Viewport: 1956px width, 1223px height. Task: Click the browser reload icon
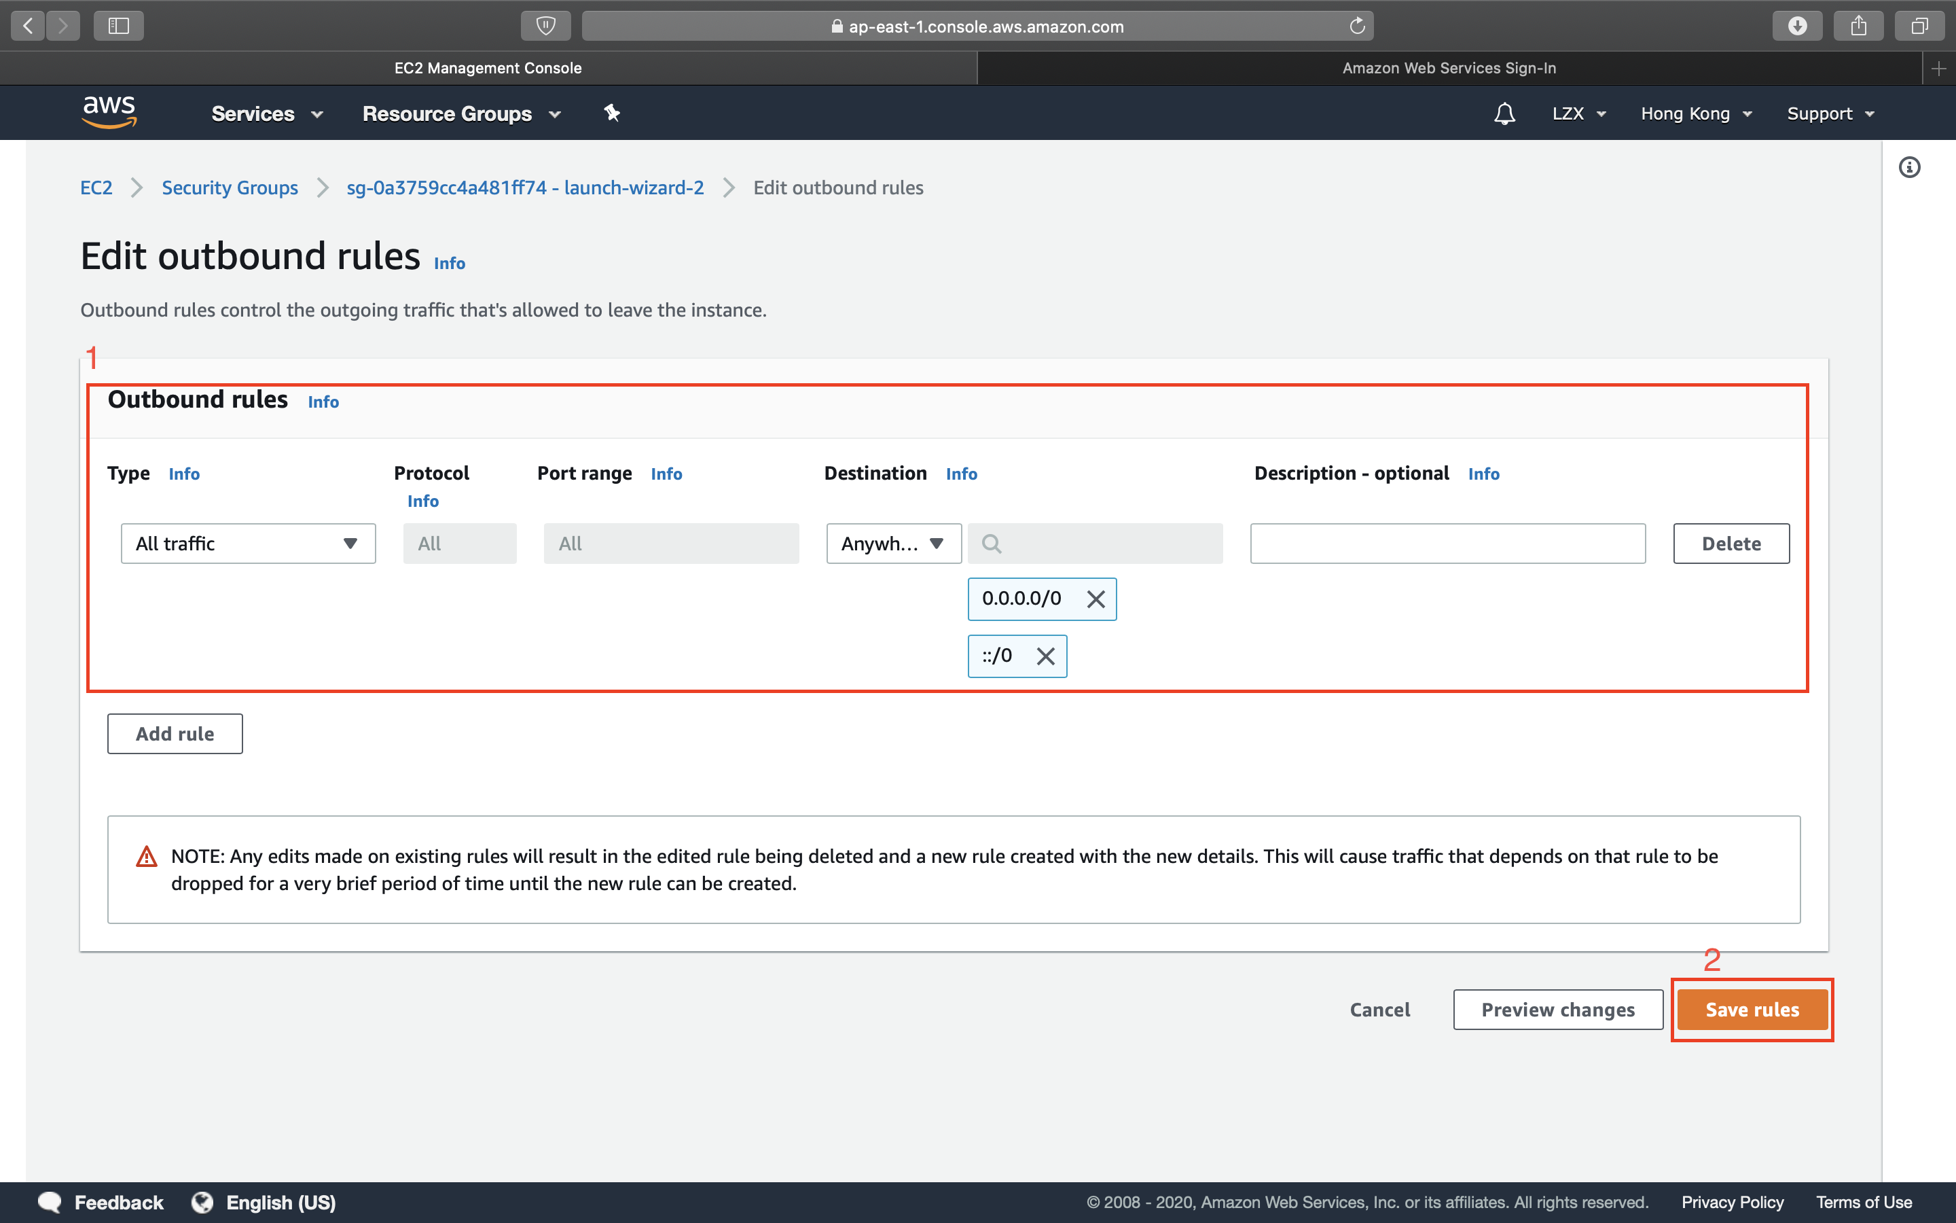tap(1357, 26)
